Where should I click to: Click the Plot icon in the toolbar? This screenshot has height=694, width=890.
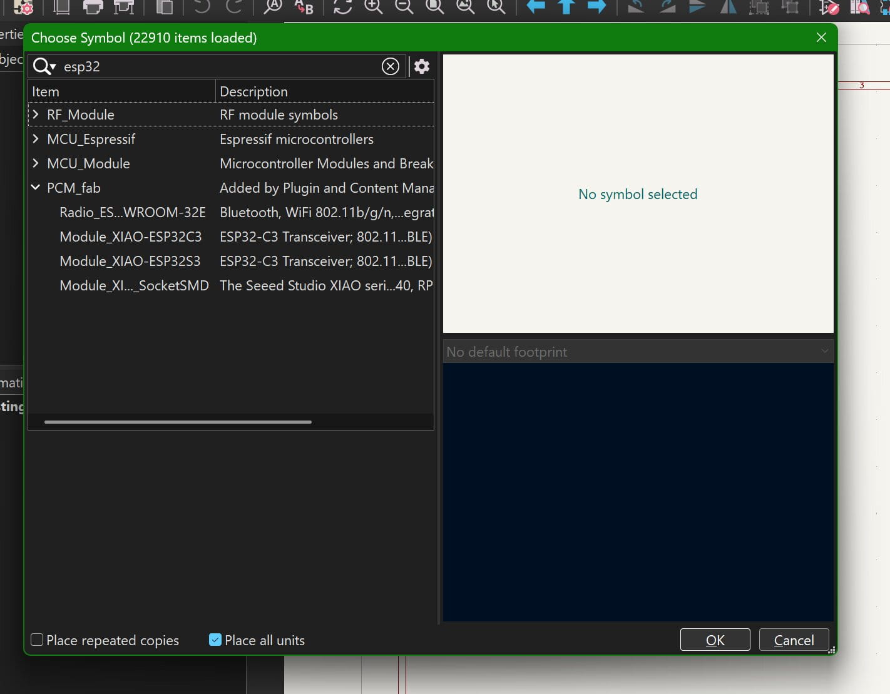[123, 7]
